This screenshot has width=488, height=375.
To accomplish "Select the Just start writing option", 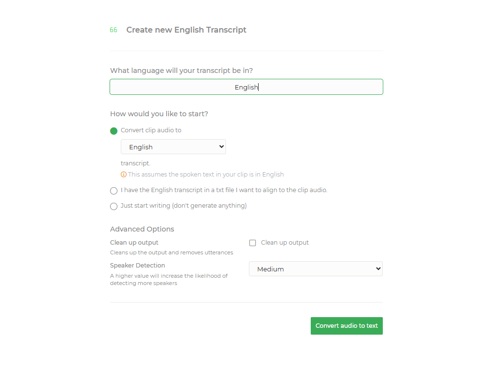I will (x=113, y=206).
